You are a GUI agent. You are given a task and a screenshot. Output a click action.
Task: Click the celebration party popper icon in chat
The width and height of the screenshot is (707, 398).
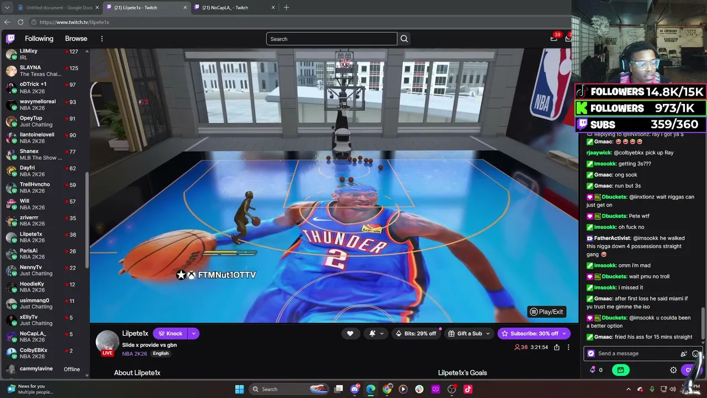pos(684,354)
